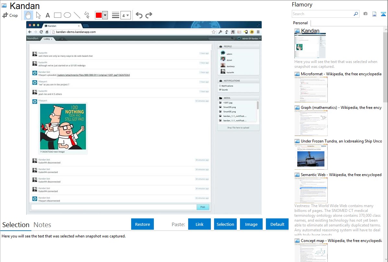The image size is (388, 262).
Task: Choose the arrow pointer tool
Action: [38, 15]
